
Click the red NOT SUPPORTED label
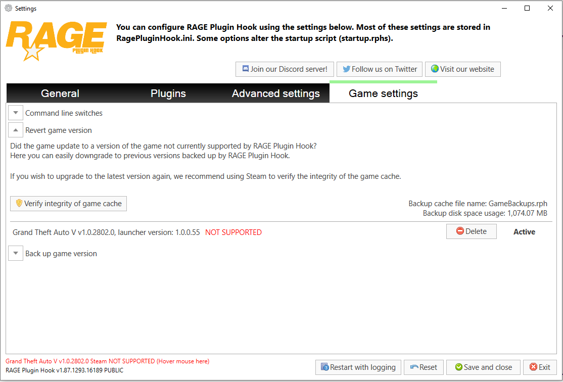click(233, 232)
